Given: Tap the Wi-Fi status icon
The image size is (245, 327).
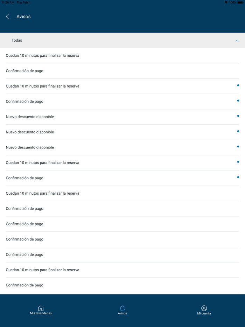Looking at the screenshot, I should [226, 2].
